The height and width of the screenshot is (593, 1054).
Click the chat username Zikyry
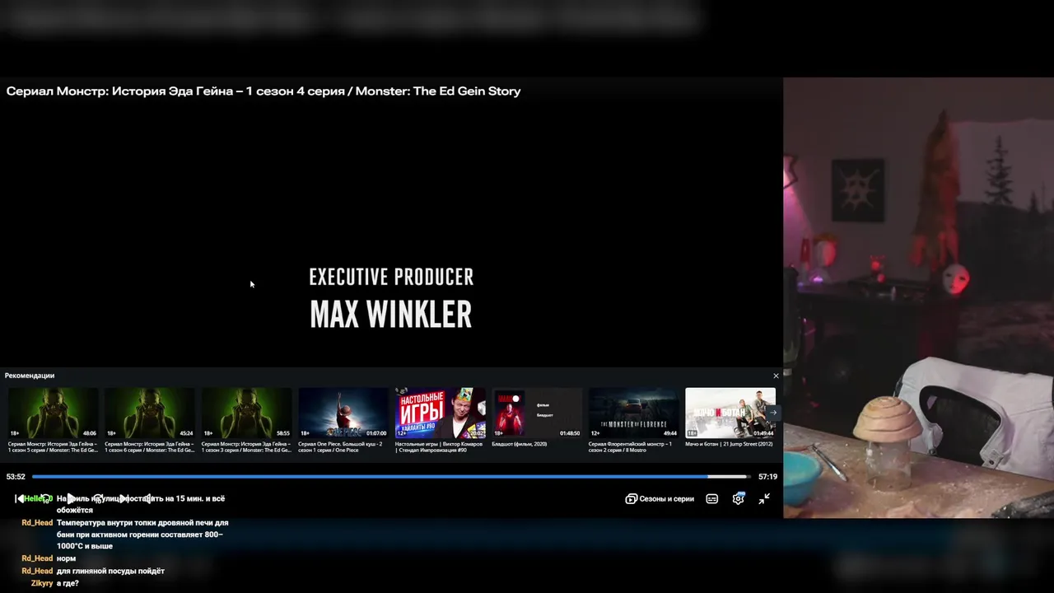tap(42, 583)
